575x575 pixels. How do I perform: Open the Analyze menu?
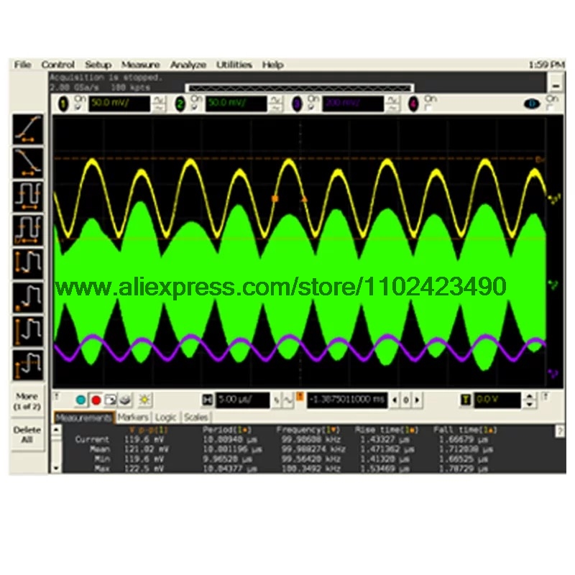click(188, 65)
